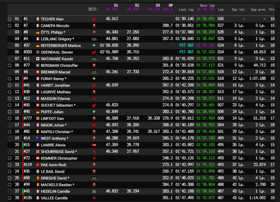Click the Turkish flag beside PAK Asrin Rodi
The height and width of the screenshot is (202, 280).
pos(38,165)
